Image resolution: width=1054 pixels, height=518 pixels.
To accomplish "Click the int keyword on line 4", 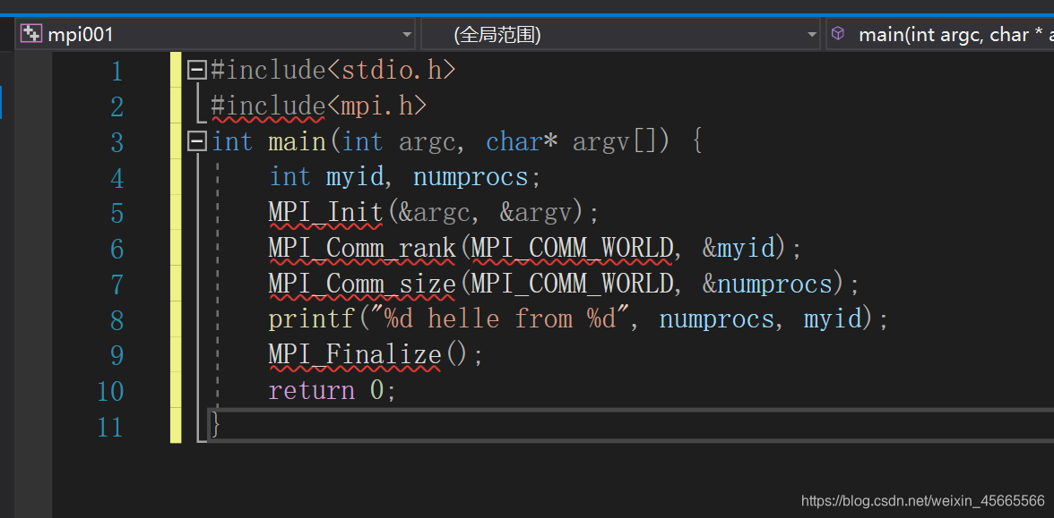I will pyautogui.click(x=289, y=177).
